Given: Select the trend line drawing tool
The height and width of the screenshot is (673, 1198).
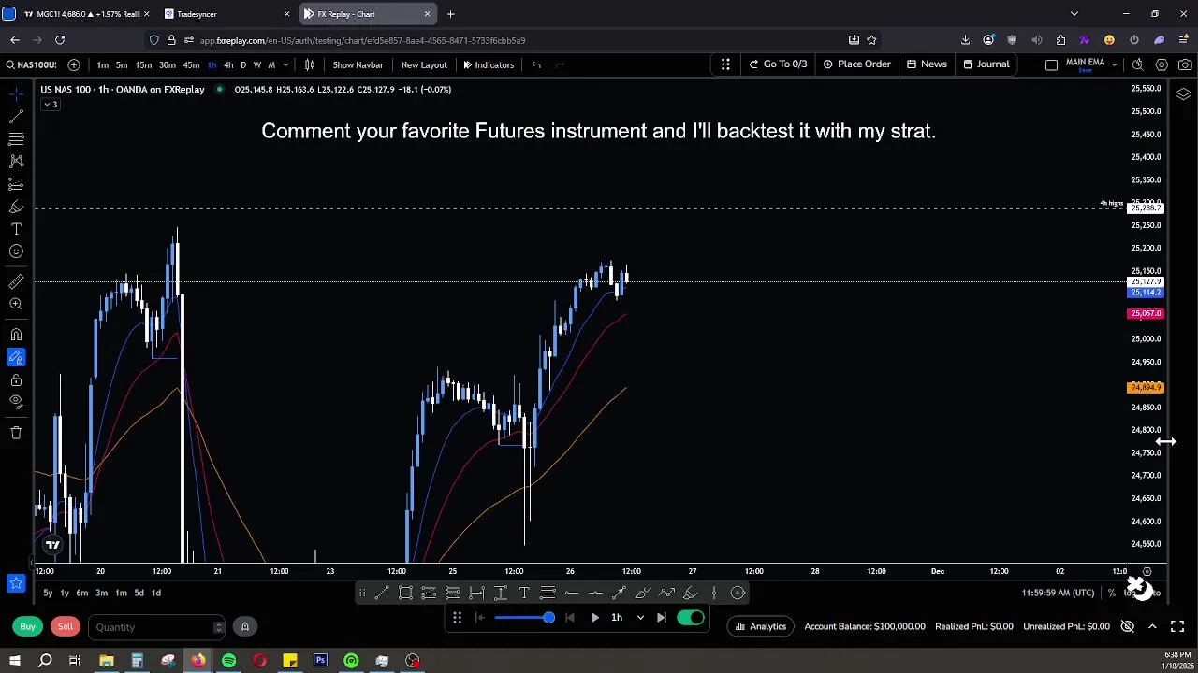Looking at the screenshot, I should (16, 117).
